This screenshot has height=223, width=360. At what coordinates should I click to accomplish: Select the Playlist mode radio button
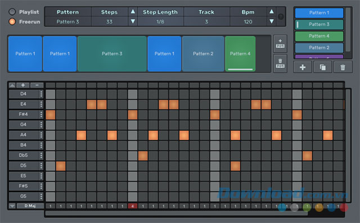[x=12, y=12]
